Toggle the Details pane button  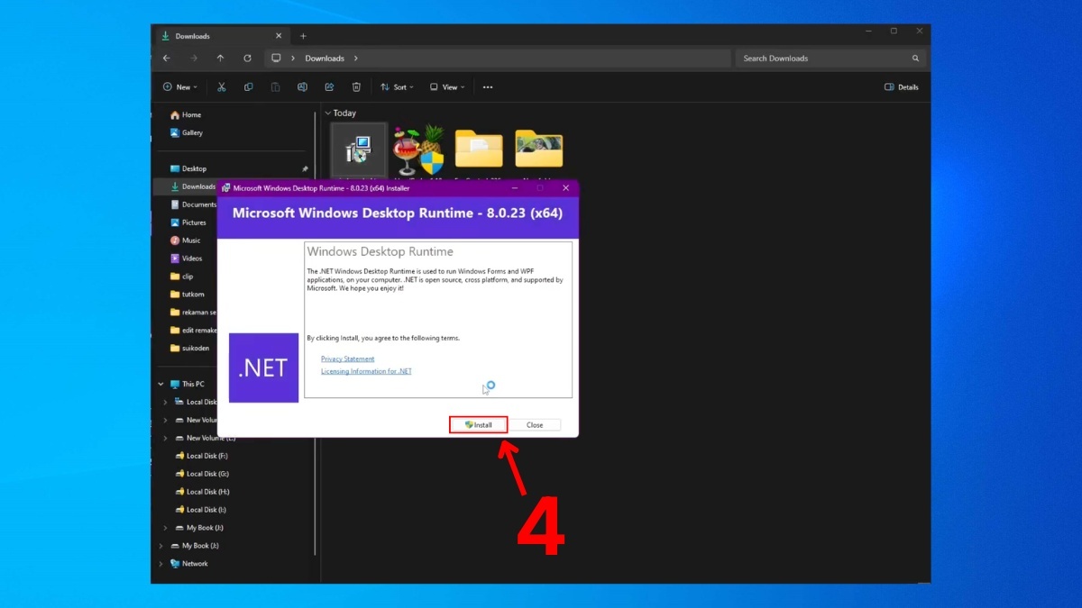click(902, 87)
